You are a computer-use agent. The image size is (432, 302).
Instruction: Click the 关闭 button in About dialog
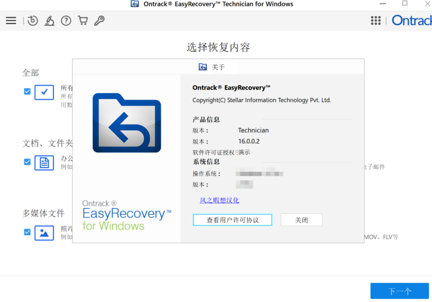coord(301,220)
